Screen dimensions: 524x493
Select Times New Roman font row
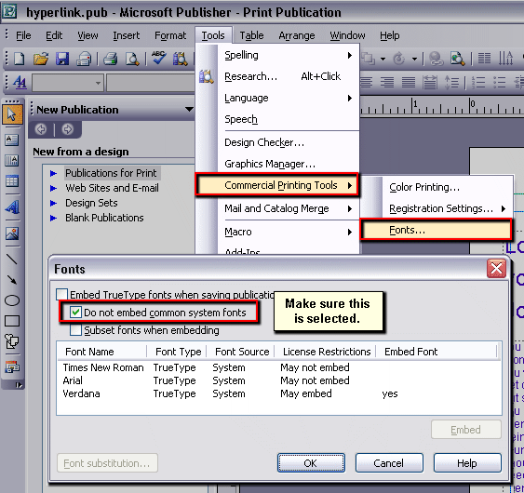pyautogui.click(x=278, y=367)
